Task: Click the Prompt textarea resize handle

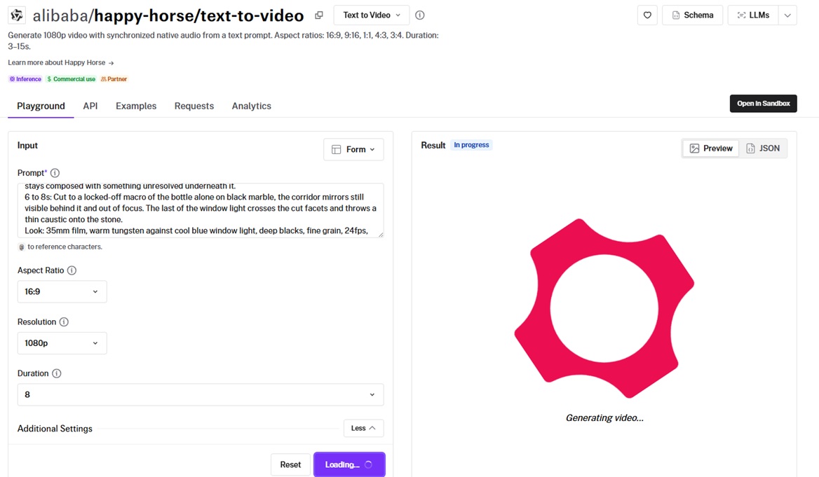Action: click(x=381, y=235)
